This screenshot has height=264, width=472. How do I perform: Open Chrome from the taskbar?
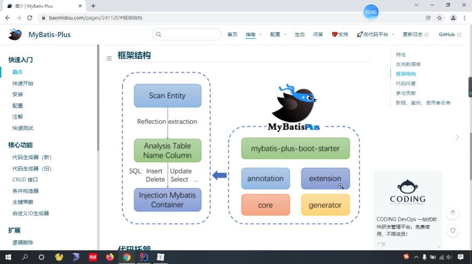click(x=127, y=257)
